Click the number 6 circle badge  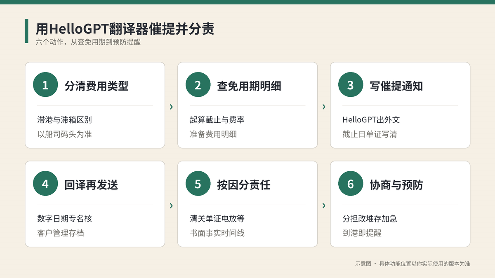351,184
